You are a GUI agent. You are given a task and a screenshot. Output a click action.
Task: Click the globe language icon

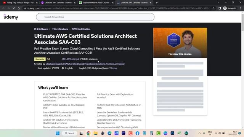pyautogui.click(x=63, y=68)
